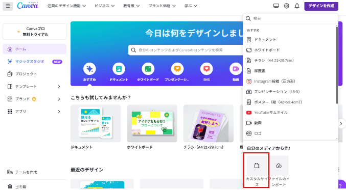Open the notifications bell
346x190 pixels.
point(297,6)
